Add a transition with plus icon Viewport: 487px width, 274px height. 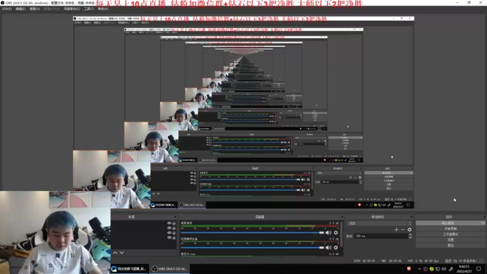[x=396, y=230]
